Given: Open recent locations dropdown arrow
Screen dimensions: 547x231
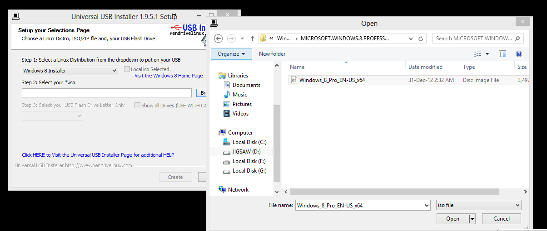Looking at the screenshot, I should coord(243,38).
